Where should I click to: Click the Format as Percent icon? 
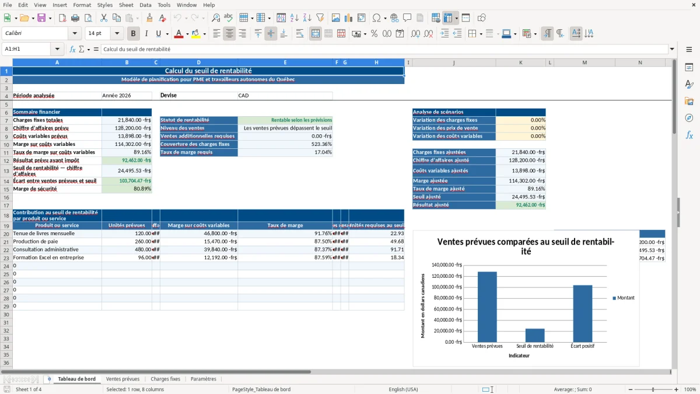pos(374,34)
